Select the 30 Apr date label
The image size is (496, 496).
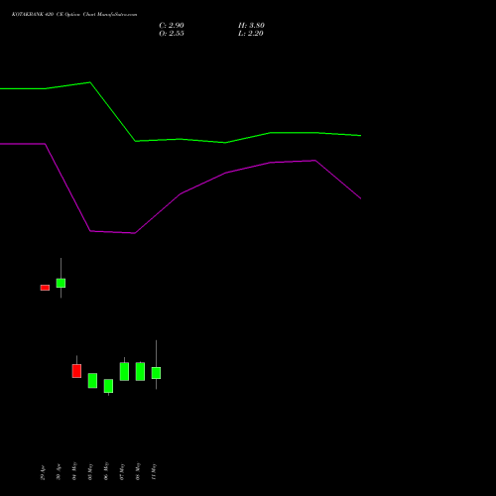tap(59, 472)
